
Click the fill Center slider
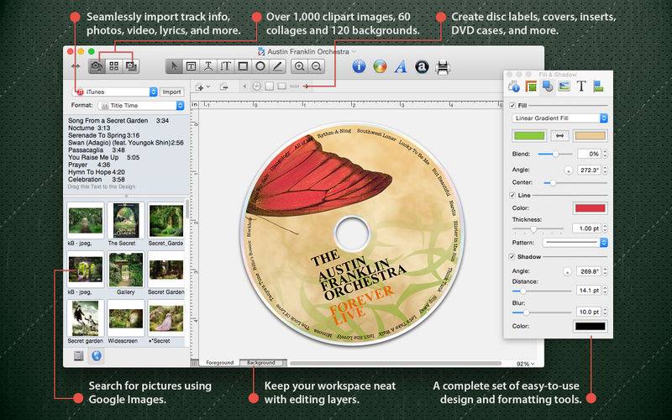pos(575,183)
